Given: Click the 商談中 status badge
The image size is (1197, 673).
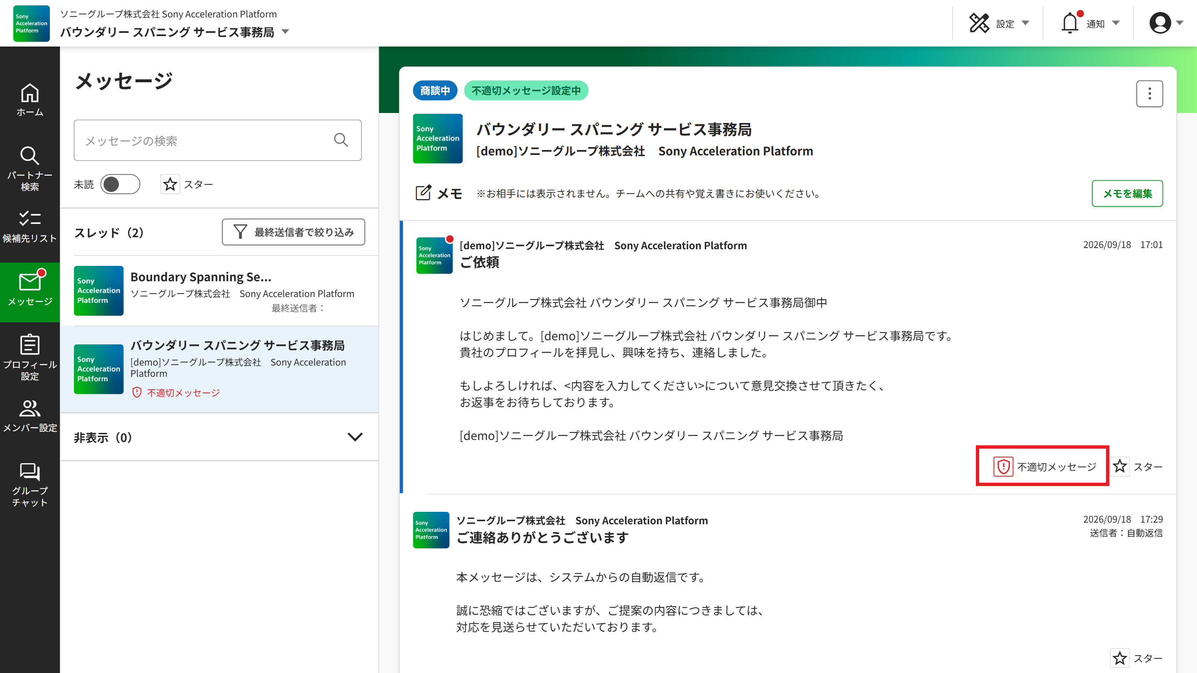Looking at the screenshot, I should coord(435,90).
